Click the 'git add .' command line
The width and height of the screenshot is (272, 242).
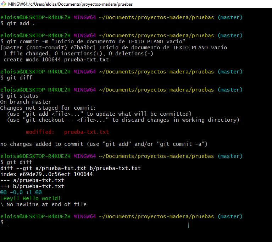[x=17, y=23]
